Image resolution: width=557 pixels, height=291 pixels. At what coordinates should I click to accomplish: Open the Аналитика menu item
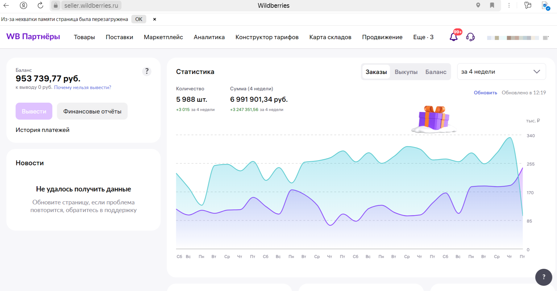(209, 37)
